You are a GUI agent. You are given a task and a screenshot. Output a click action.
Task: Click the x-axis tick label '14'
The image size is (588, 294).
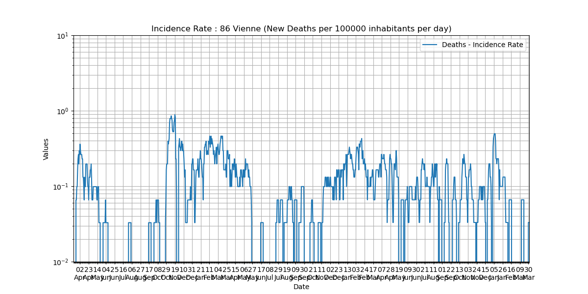97,269
